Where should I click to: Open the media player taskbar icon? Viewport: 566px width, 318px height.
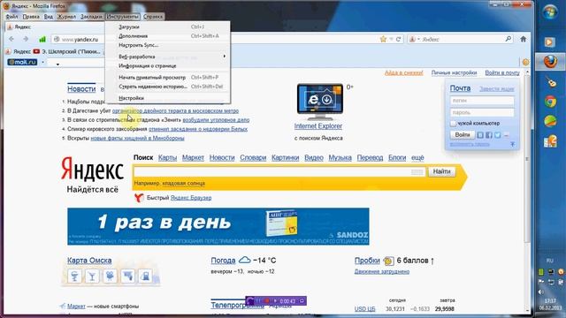(550, 42)
